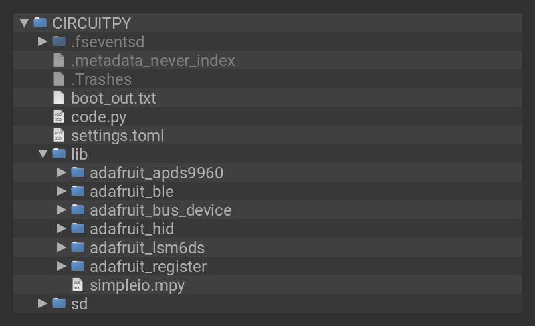This screenshot has width=535, height=326.
Task: Select the adafruit_lsm6ds folder label
Action: click(x=147, y=248)
